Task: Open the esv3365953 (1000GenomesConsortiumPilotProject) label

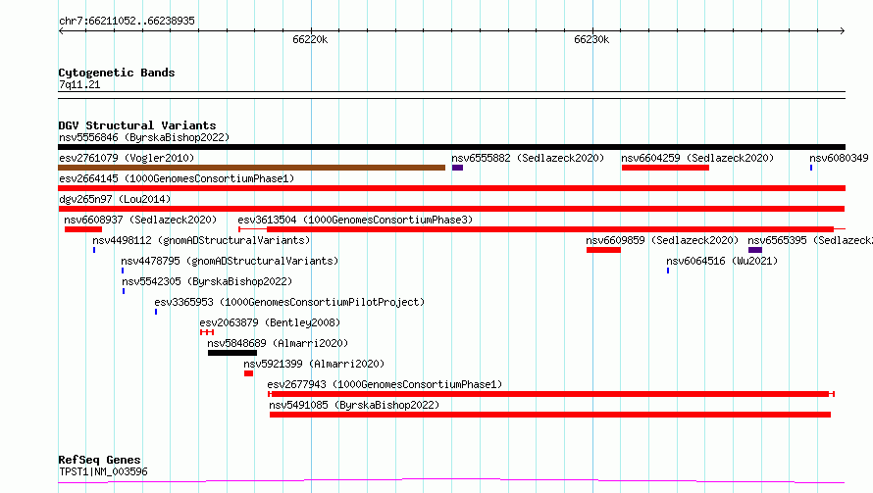Action: 289,302
